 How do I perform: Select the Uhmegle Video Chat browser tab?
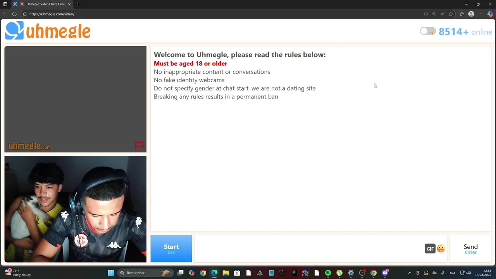(43, 4)
